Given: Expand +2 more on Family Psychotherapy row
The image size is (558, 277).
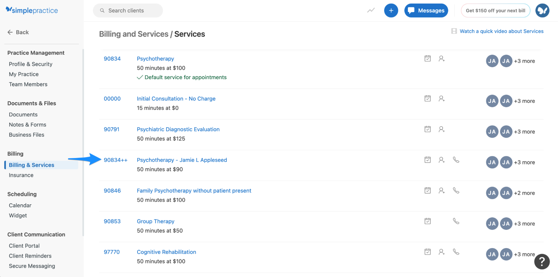Looking at the screenshot, I should tap(524, 193).
